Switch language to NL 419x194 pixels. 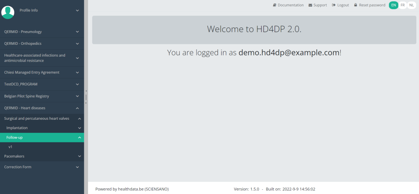[411, 5]
